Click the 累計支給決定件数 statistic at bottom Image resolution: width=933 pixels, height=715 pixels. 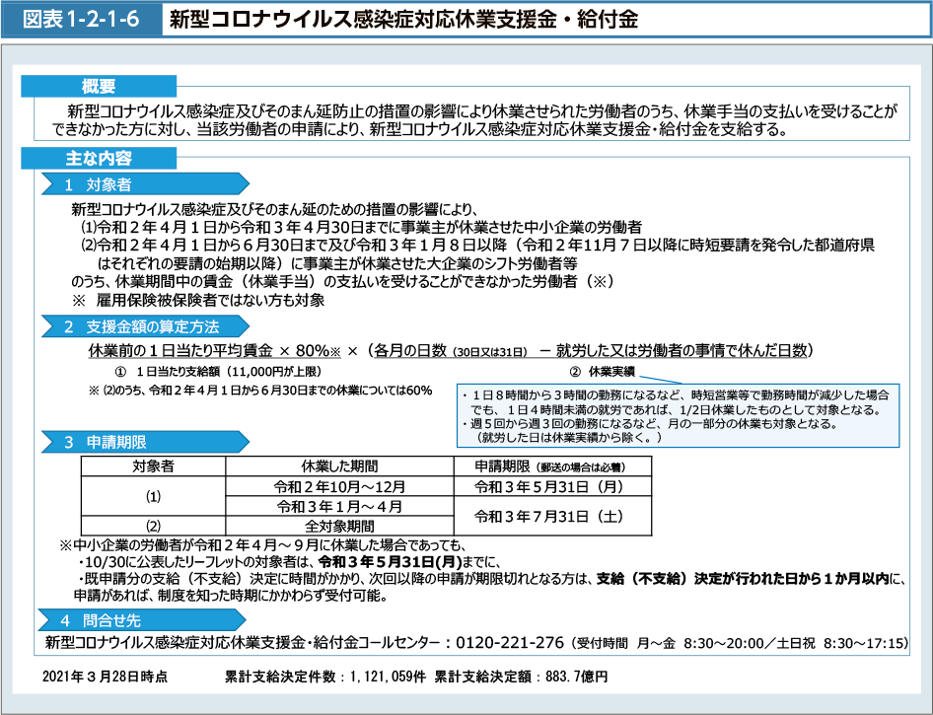tap(324, 679)
